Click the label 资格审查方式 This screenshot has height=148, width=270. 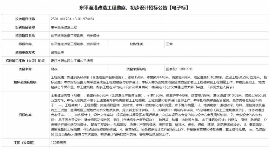25,52
